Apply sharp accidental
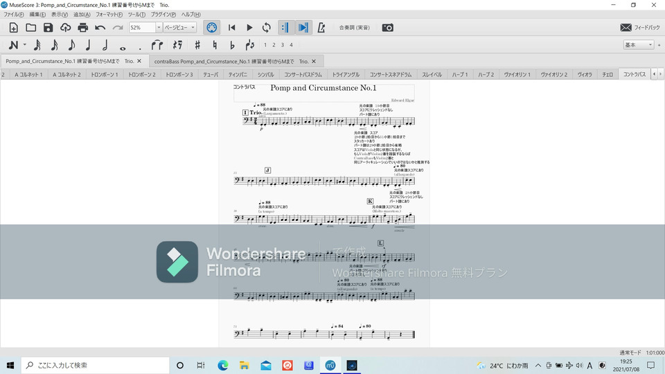The width and height of the screenshot is (665, 374). pyautogui.click(x=197, y=45)
